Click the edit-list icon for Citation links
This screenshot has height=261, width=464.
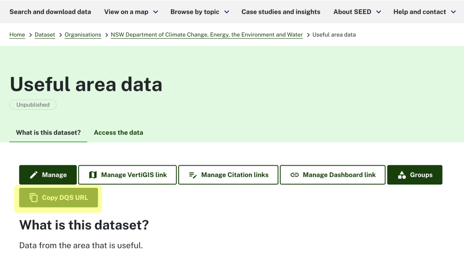193,175
